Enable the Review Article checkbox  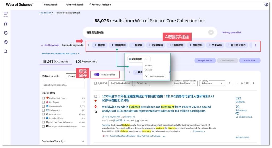click(x=43, y=106)
